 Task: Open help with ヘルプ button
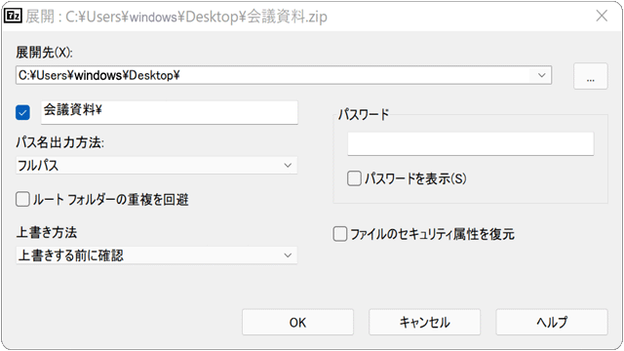coord(552,322)
